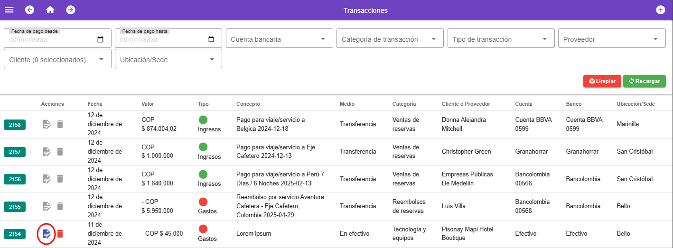Click trash icon for transaction 2156
The width and height of the screenshot is (673, 248).
(x=60, y=179)
